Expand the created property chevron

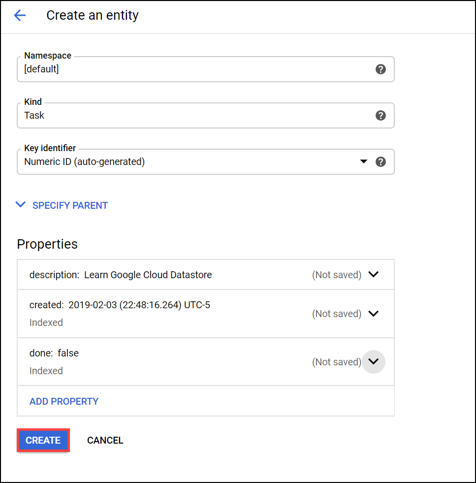[374, 314]
